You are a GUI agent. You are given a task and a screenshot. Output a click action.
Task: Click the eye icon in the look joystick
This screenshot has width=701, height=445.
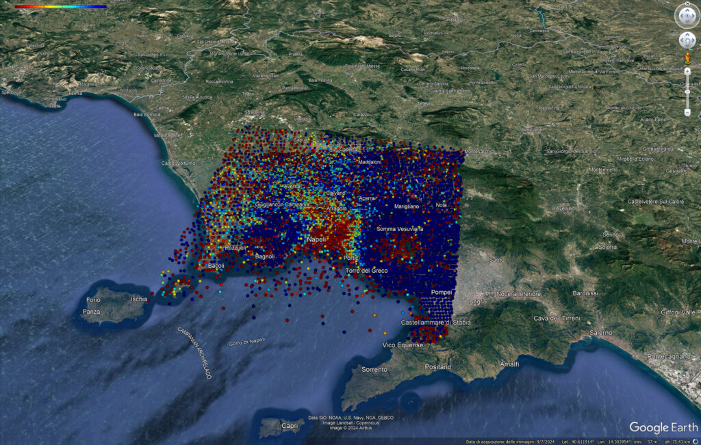click(687, 15)
